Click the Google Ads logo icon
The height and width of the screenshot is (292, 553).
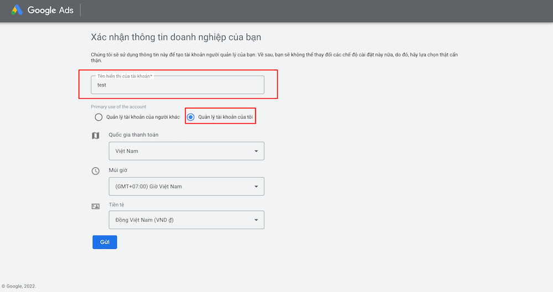coord(17,10)
